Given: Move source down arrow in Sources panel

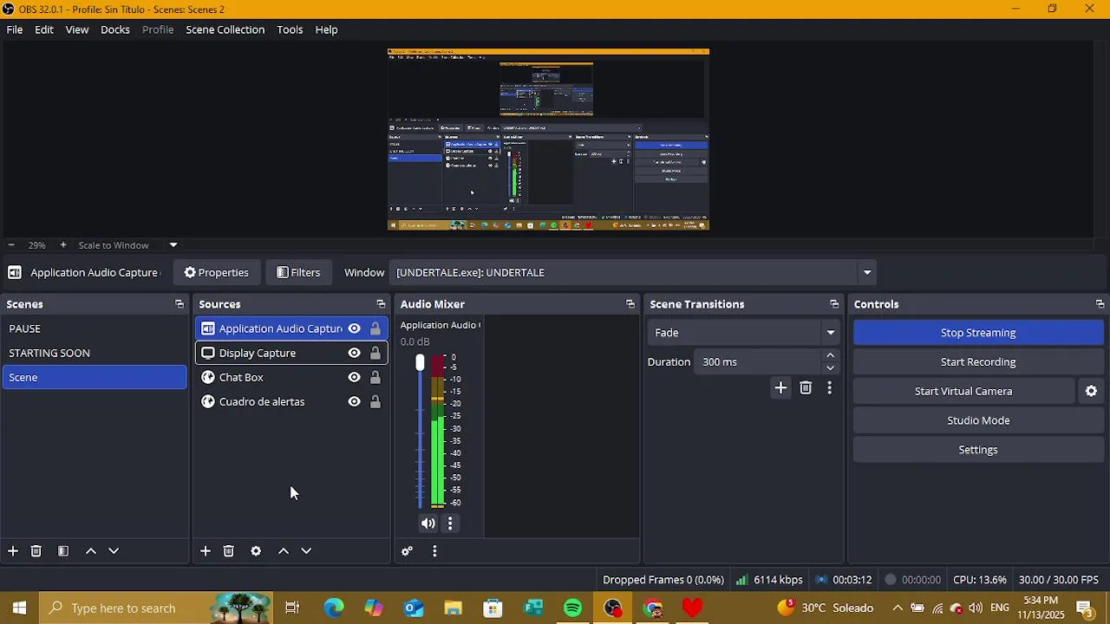Looking at the screenshot, I should pyautogui.click(x=306, y=551).
